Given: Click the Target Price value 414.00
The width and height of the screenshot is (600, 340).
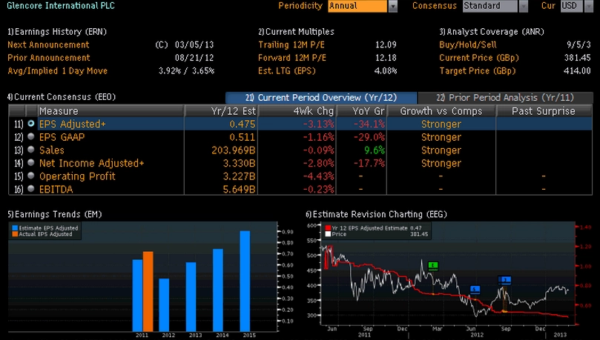Looking at the screenshot, I should tap(577, 70).
